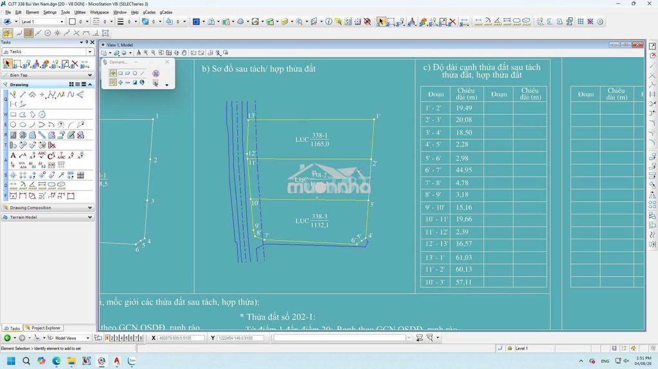The image size is (658, 369).
Task: Switch Drawing tasks to list layout
Action: coord(77,85)
